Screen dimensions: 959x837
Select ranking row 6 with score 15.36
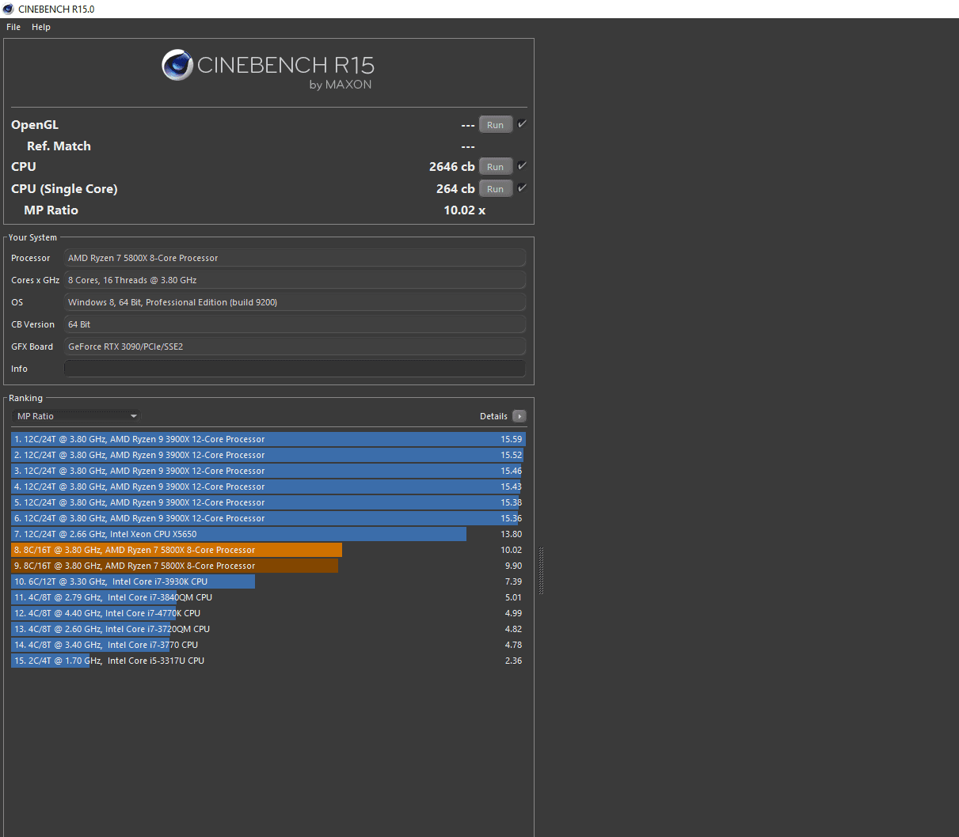268,518
